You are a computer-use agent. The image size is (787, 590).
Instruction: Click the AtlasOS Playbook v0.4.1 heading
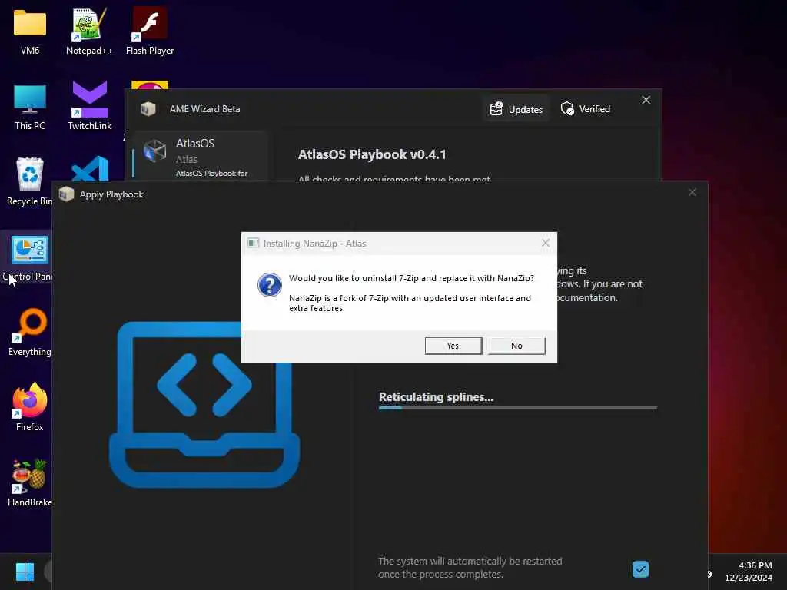coord(372,154)
